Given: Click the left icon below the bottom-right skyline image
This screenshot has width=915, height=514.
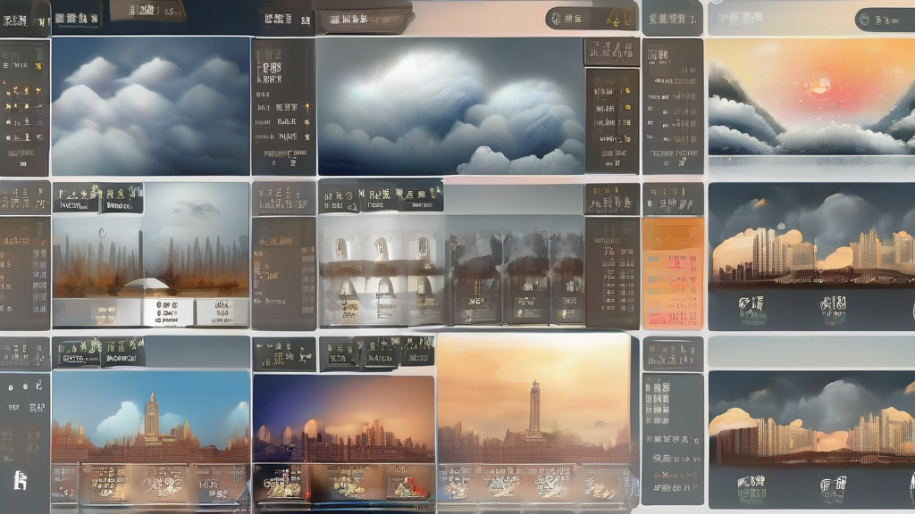Looking at the screenshot, I should click(x=751, y=486).
